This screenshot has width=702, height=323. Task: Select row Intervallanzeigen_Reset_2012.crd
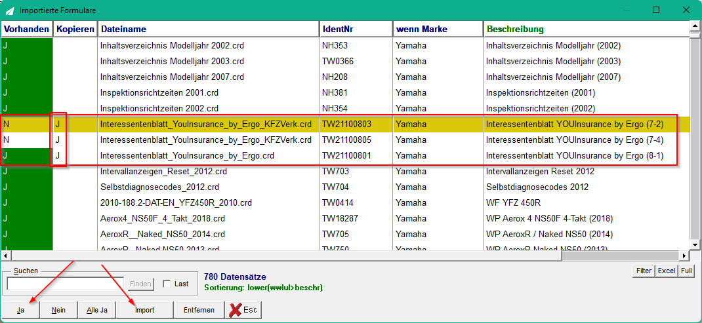pyautogui.click(x=345, y=172)
